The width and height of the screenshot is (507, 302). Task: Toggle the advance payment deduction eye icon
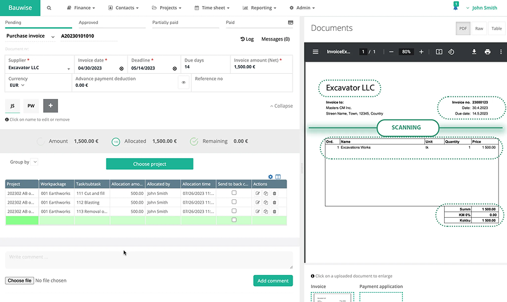click(x=183, y=82)
